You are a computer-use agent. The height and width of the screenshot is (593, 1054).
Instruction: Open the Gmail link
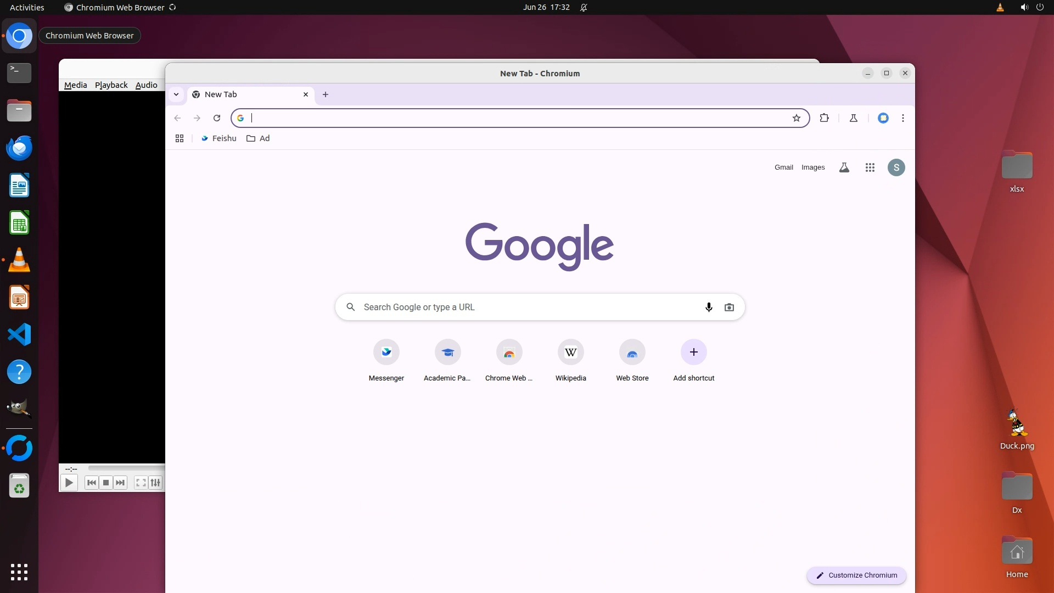pos(783,167)
